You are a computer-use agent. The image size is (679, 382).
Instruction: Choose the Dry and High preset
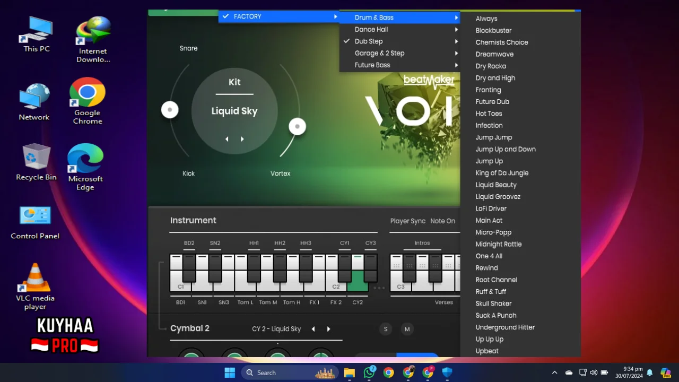[x=495, y=78]
